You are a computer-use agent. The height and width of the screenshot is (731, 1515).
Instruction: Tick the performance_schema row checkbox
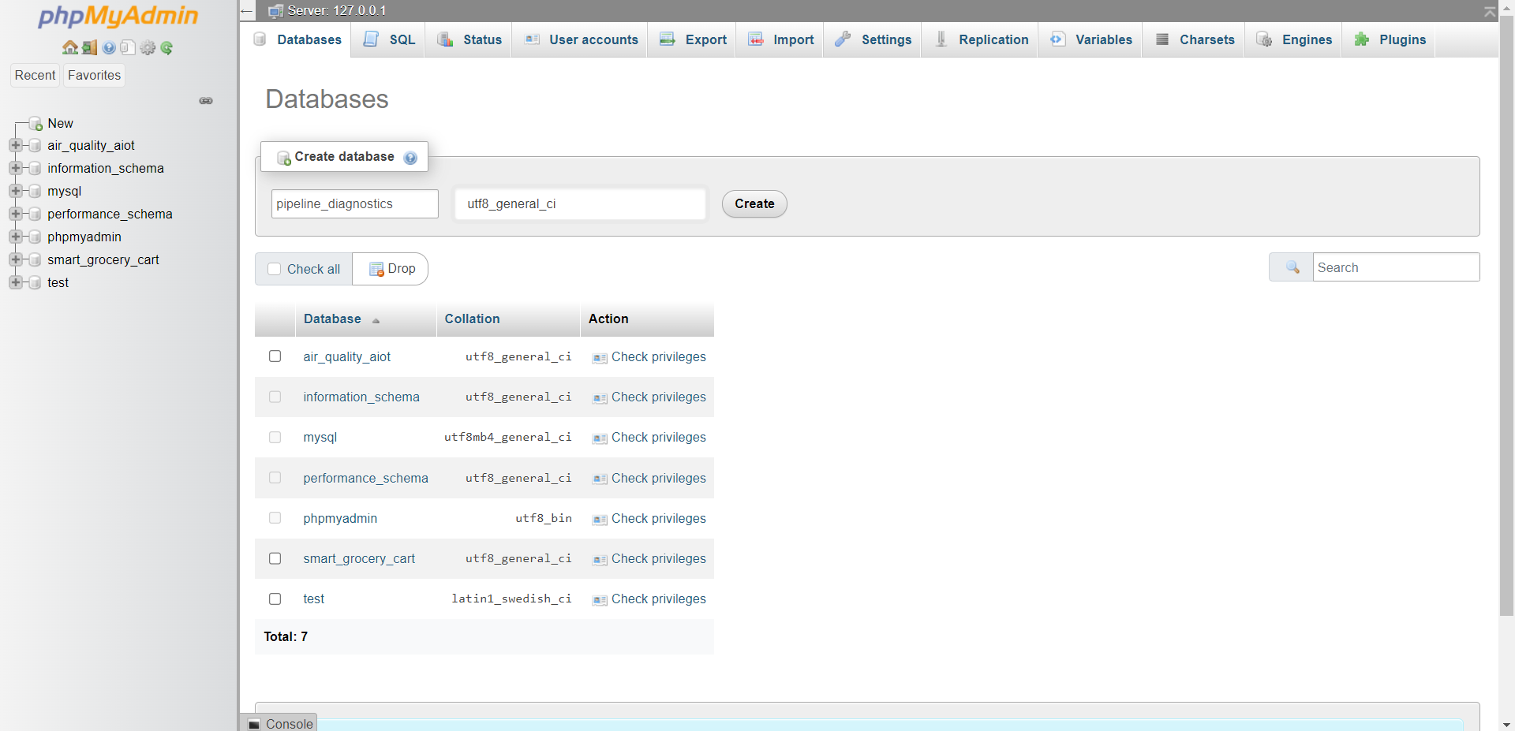pyautogui.click(x=275, y=478)
